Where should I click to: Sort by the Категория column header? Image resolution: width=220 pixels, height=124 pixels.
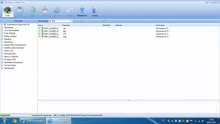coord(163,25)
